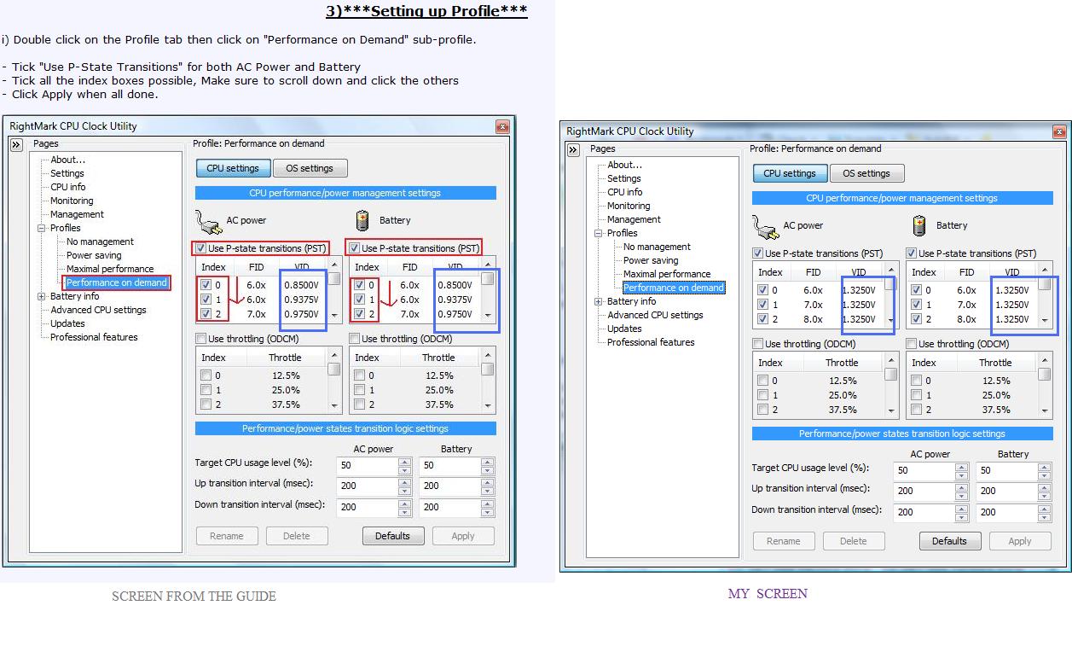This screenshot has width=1072, height=646.
Task: Switch to OS settings tab in My Screen window
Action: [866, 173]
